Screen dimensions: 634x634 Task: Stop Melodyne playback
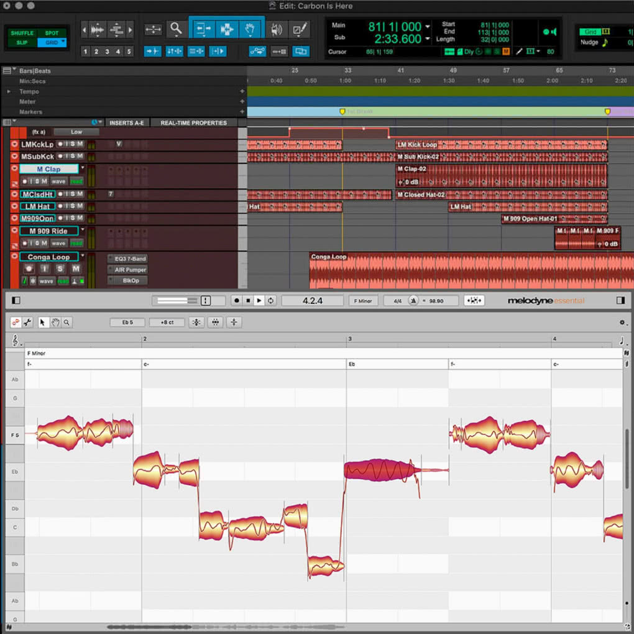[248, 300]
